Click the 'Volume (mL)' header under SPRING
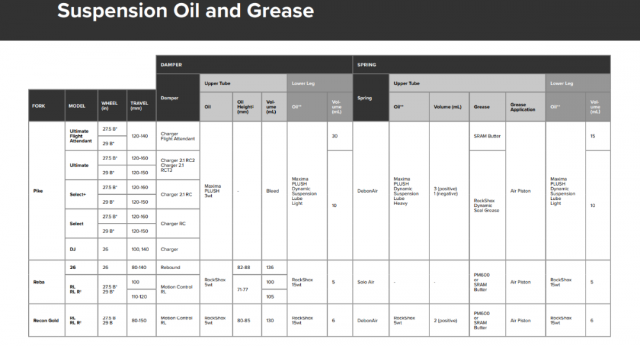640x346 pixels. (x=449, y=107)
